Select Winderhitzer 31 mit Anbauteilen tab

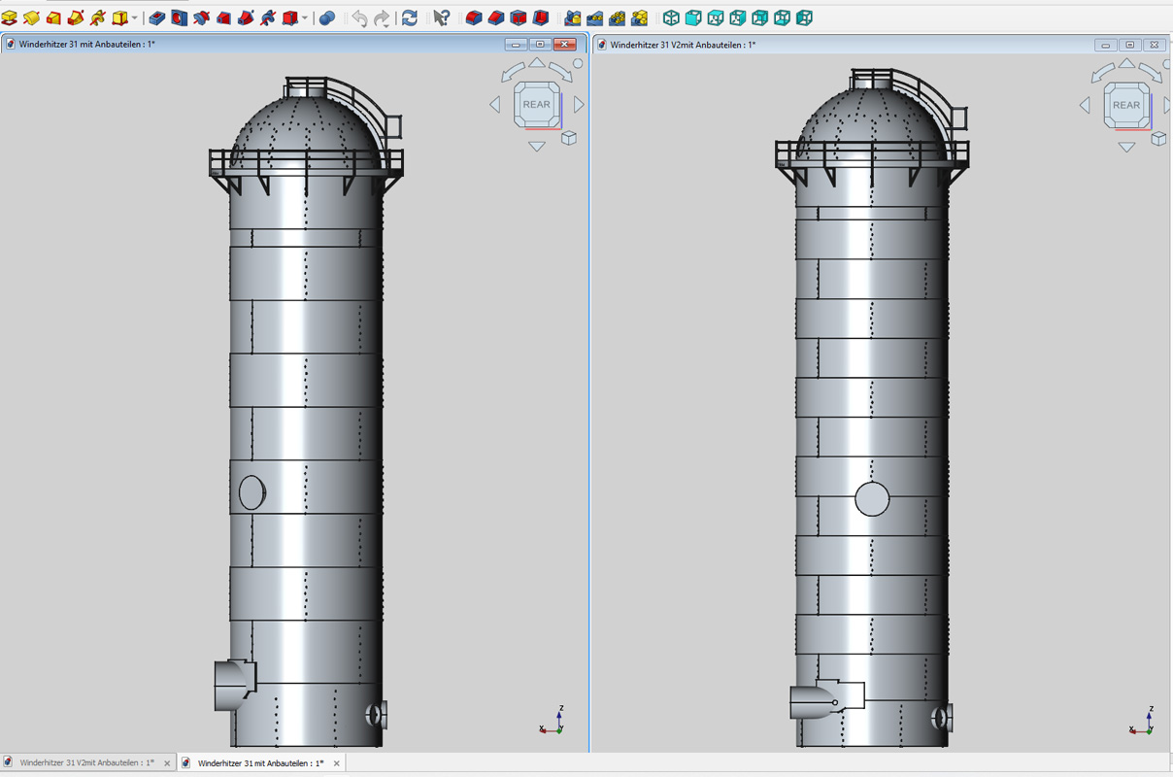coord(260,763)
